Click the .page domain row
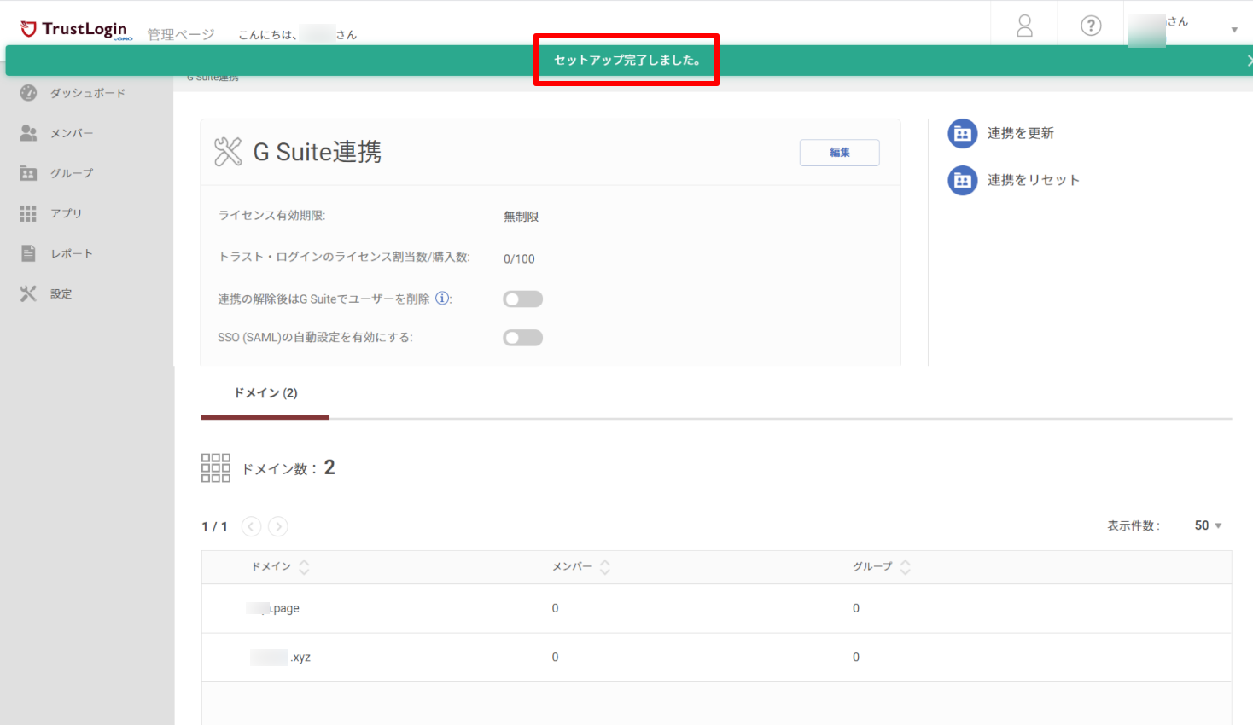The width and height of the screenshot is (1253, 725). click(x=716, y=608)
